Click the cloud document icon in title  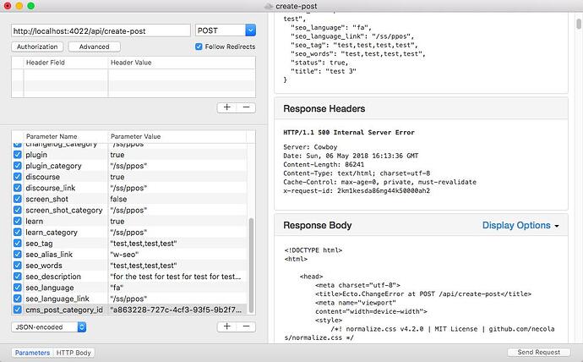click(x=269, y=6)
